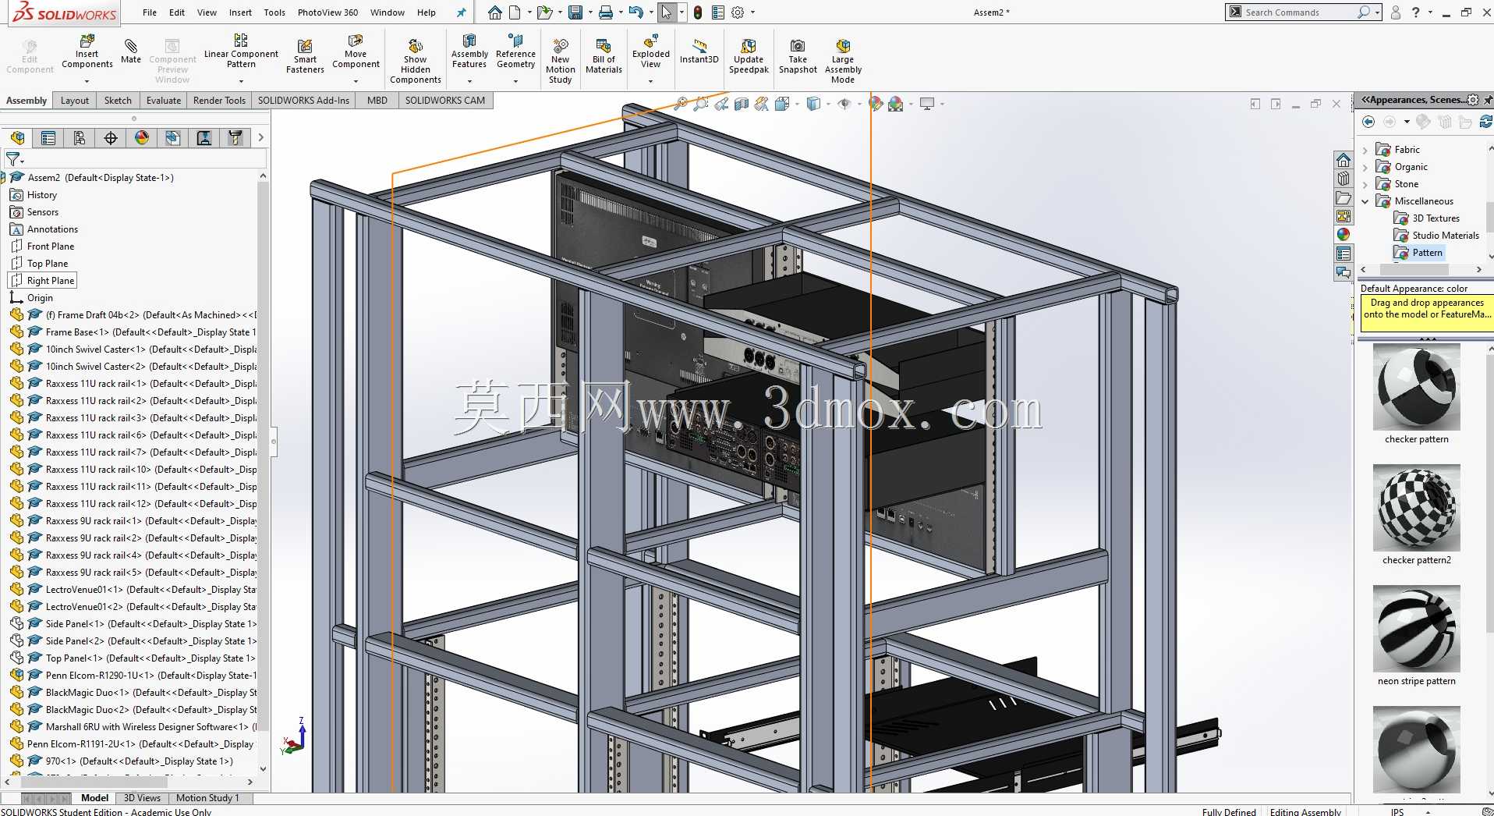
Task: Expand the Fabric appearance folder
Action: 1365,150
